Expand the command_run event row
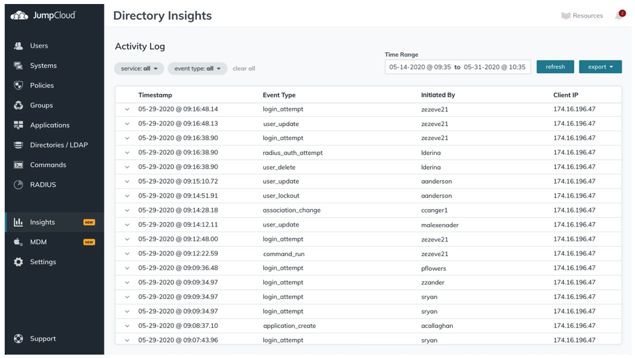This screenshot has width=635, height=358. [x=127, y=254]
